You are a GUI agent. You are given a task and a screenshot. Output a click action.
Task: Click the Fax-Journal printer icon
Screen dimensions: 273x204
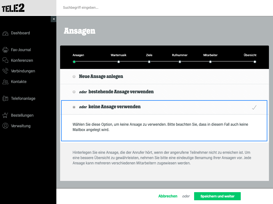pos(5,50)
